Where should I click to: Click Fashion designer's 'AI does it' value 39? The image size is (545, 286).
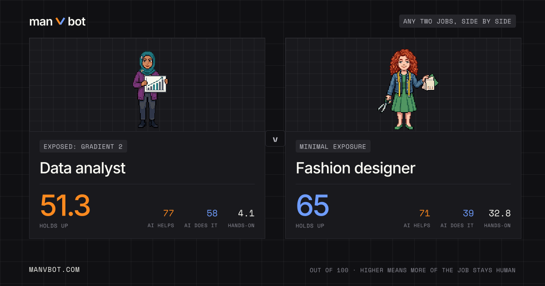coord(468,213)
